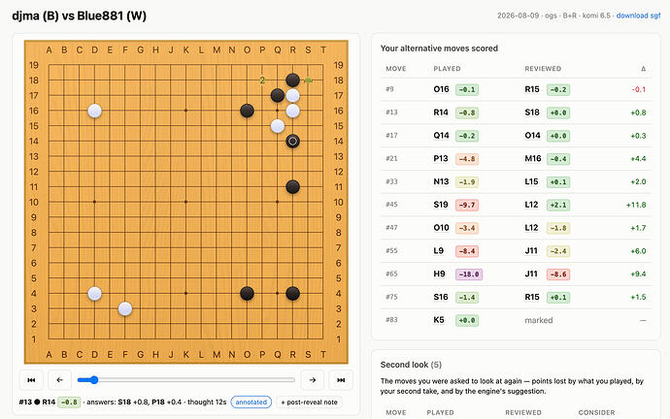This screenshot has height=419, width=670.
Task: Open move #9 O16 row in table
Action: pos(516,89)
